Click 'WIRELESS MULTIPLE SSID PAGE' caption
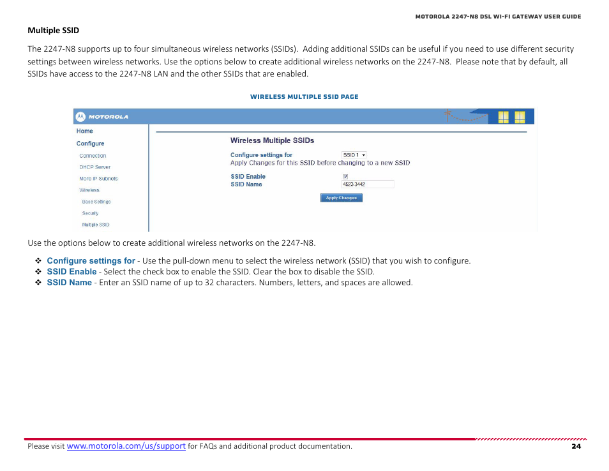This screenshot has height=471, width=609. (304, 96)
